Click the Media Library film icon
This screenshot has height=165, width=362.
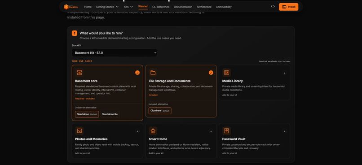pos(226,73)
